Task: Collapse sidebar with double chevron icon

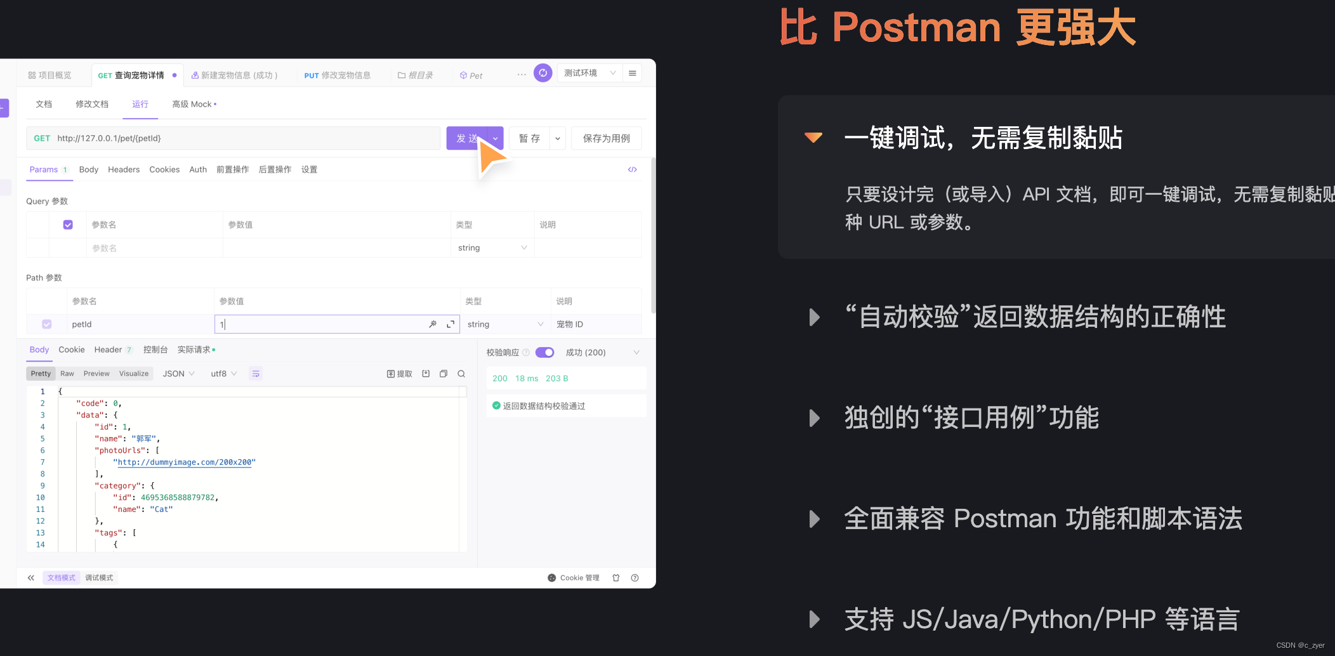Action: (x=31, y=578)
